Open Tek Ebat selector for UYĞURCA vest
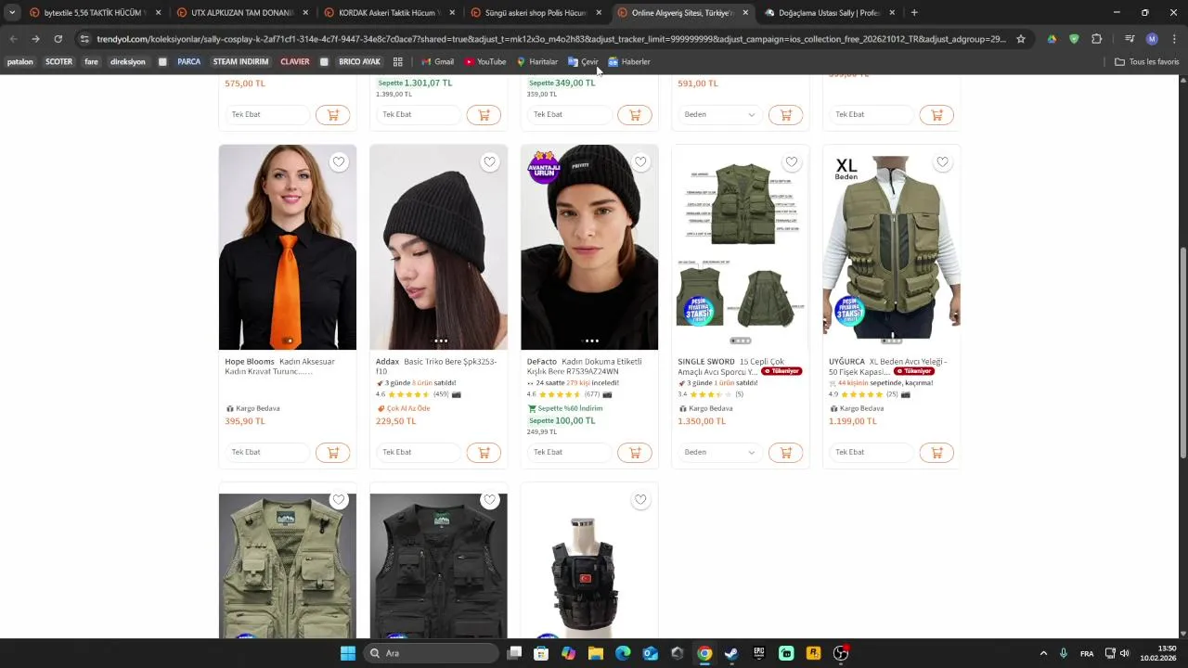The image size is (1188, 668). (x=872, y=453)
